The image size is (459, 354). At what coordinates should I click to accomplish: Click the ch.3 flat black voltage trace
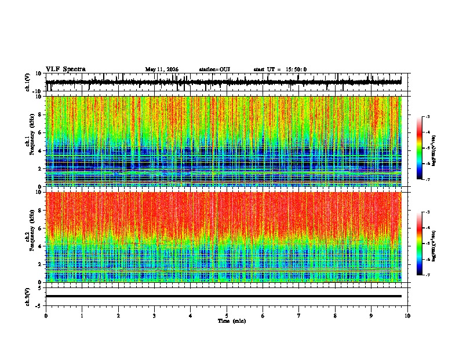pos(223,296)
